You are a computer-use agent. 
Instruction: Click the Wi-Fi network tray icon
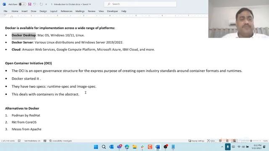click(239, 147)
